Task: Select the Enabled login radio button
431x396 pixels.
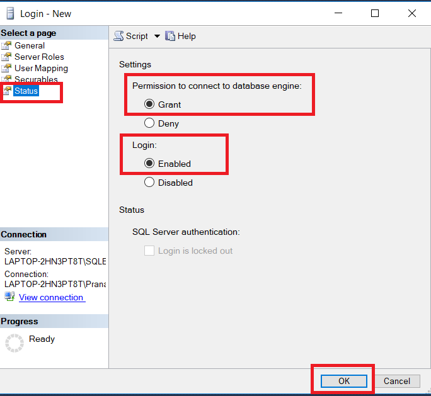Action: pos(149,164)
